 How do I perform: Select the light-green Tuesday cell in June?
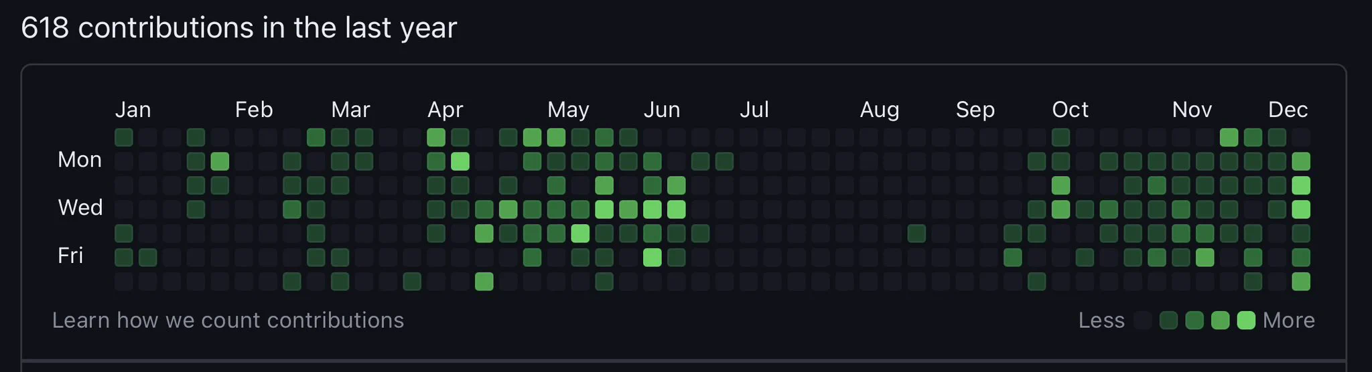[677, 185]
